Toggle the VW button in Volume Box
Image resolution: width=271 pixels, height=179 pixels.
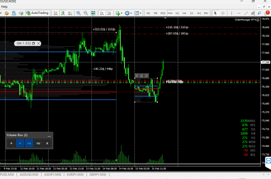coord(38,143)
